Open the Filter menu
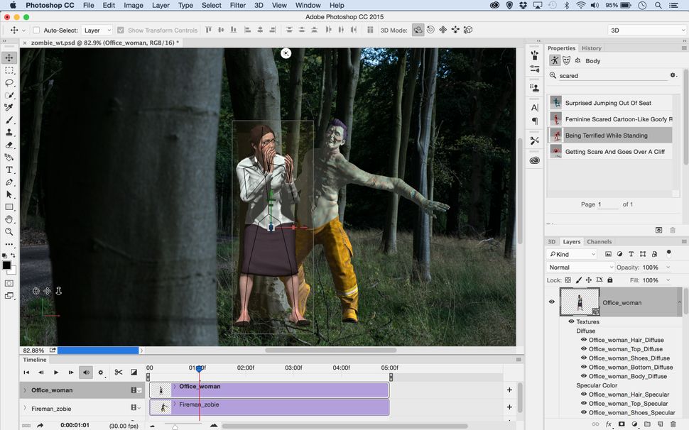The width and height of the screenshot is (689, 430). (237, 5)
